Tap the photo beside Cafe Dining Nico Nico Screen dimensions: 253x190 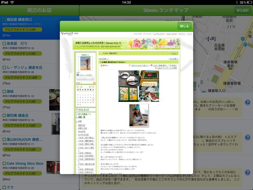coord(53,167)
